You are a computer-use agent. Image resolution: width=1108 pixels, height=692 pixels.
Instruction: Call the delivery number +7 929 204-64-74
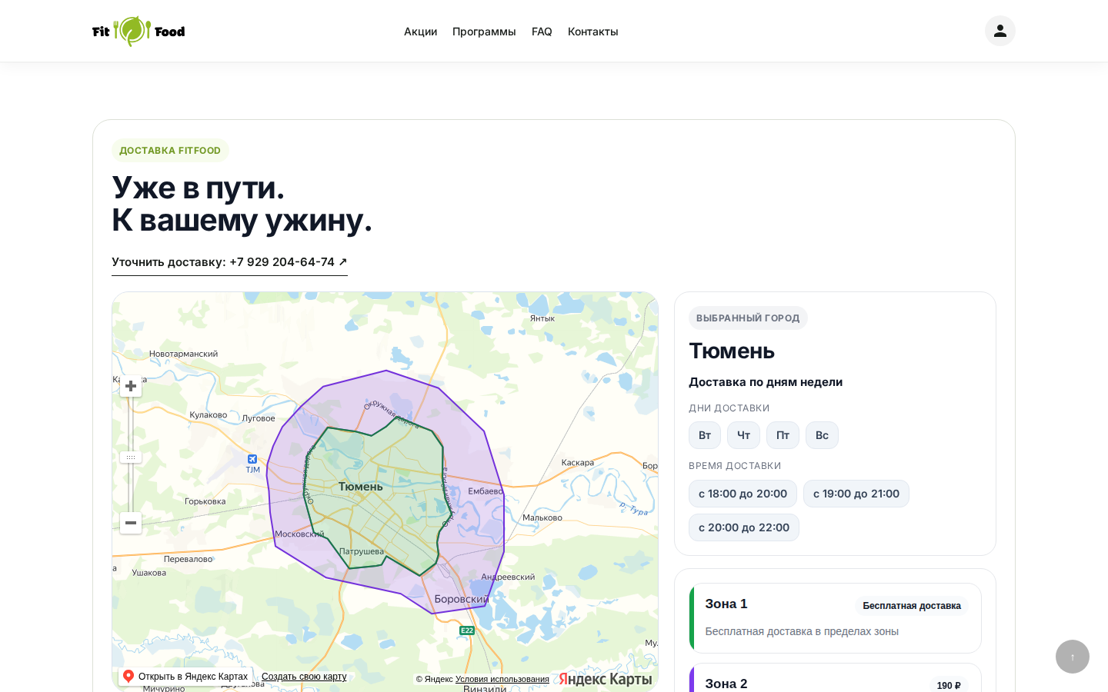[229, 262]
